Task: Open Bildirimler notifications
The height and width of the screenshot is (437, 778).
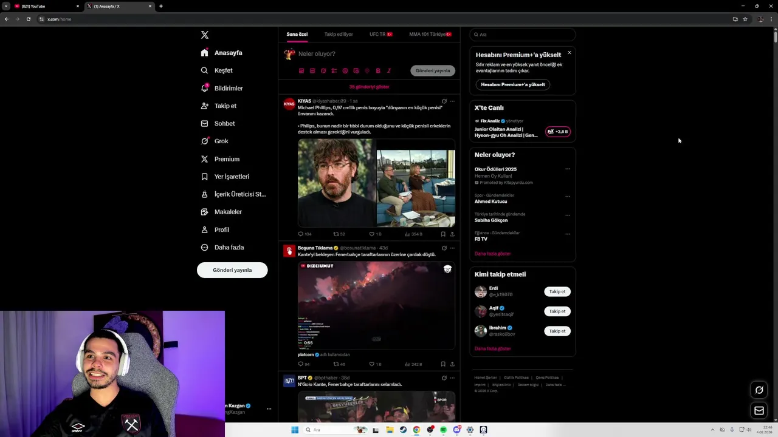Action: coord(222,88)
